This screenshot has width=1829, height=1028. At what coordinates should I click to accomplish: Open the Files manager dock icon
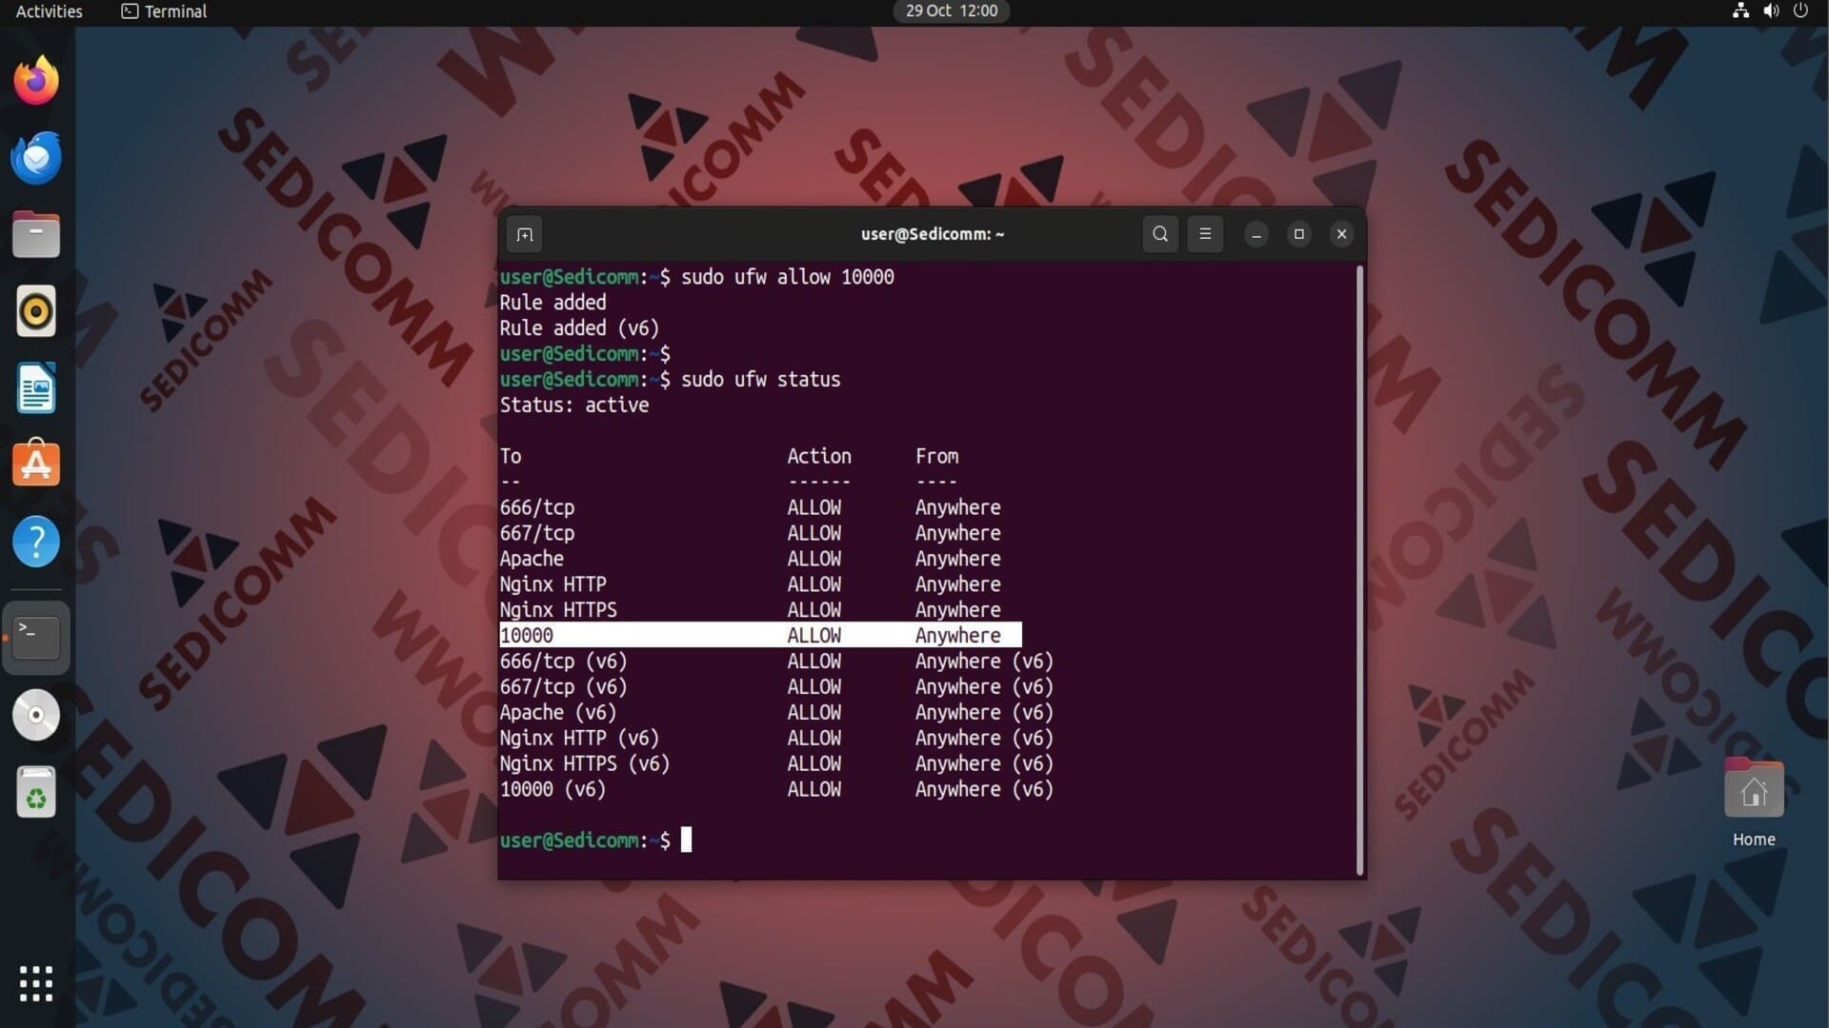36,234
